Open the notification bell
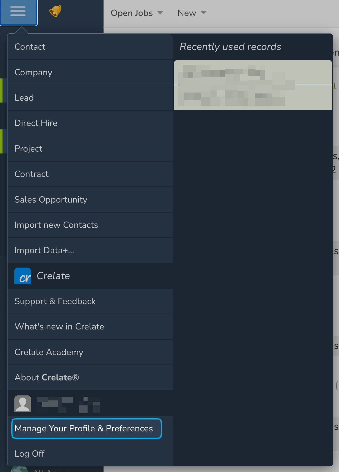Viewport: 339px width, 472px height. (x=55, y=11)
